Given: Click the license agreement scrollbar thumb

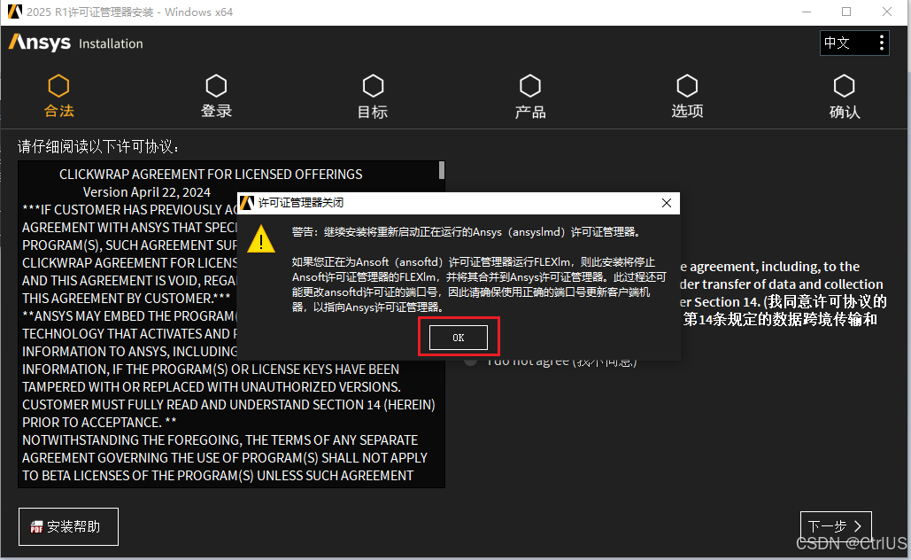Looking at the screenshot, I should 442,170.
